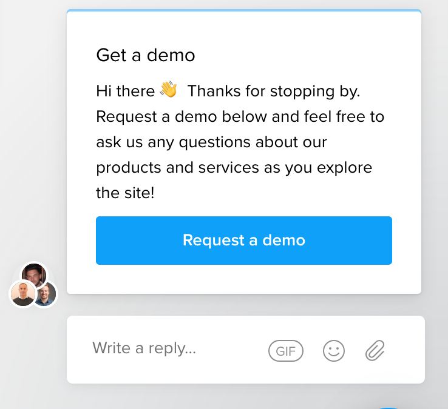Image resolution: width=448 pixels, height=409 pixels.
Task: Select the dark-haired man's top avatar
Action: pos(34,274)
